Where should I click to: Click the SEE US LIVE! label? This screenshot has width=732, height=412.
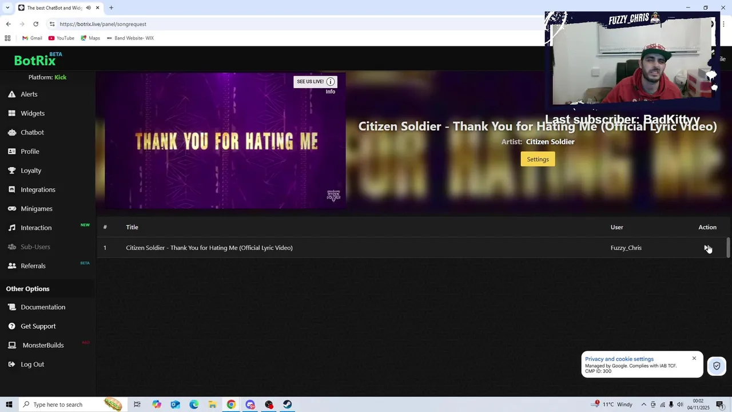click(310, 82)
